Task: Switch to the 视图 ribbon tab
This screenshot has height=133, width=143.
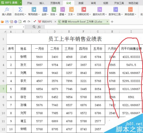Action: coord(106,3)
